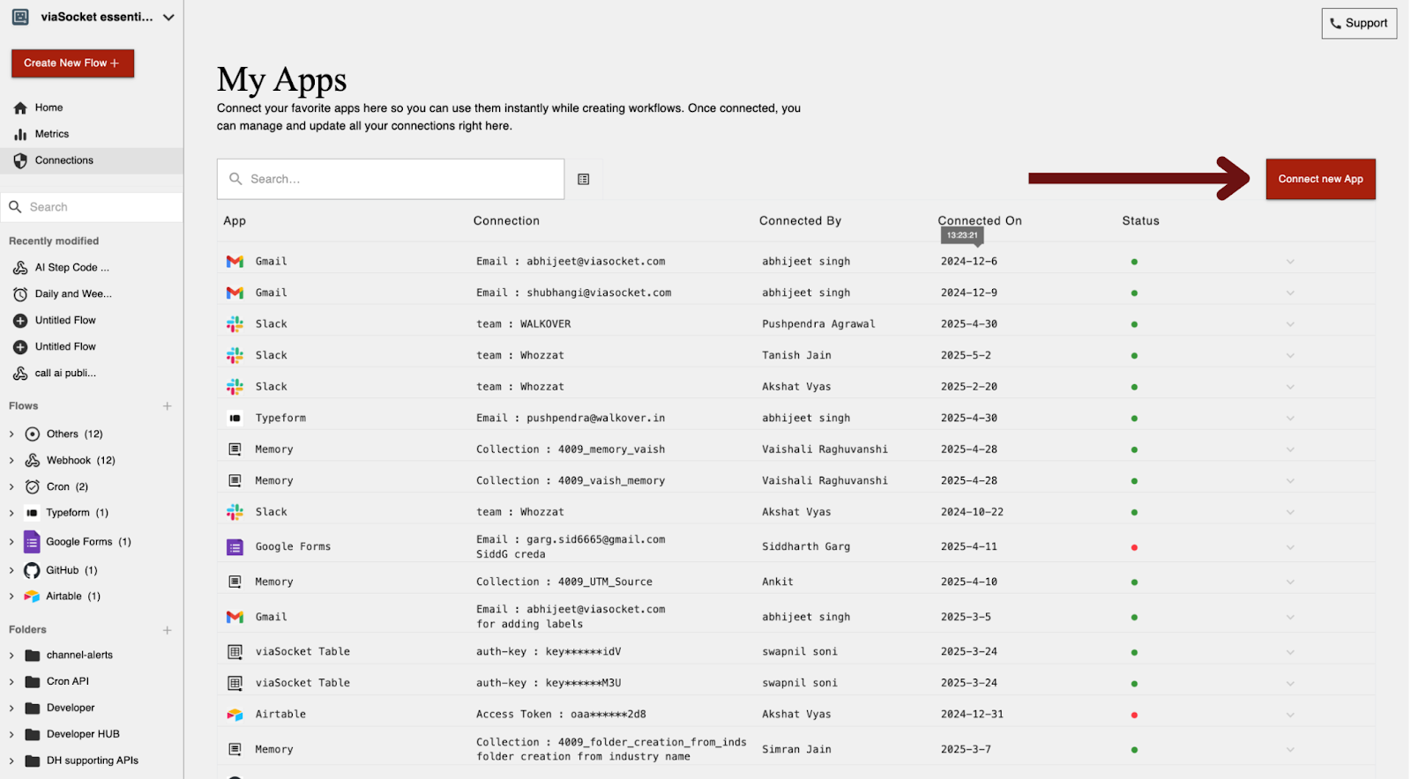Click the Gmail icon for 2024-12-6 row

235,262
